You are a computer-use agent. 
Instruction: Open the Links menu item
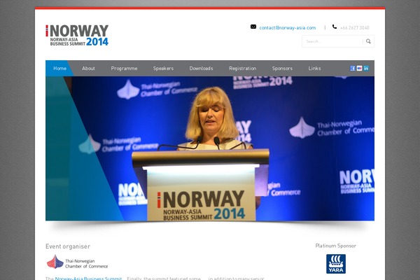pos(314,69)
